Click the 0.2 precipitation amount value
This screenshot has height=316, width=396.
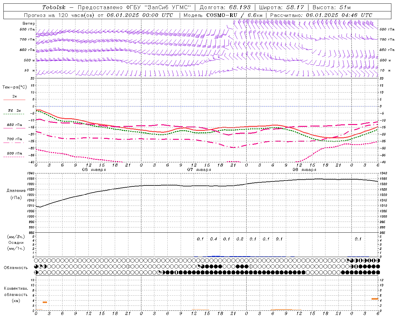point(240,239)
